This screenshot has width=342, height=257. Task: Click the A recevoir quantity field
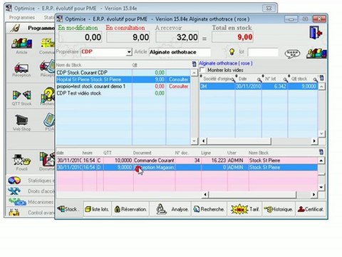coord(177,37)
